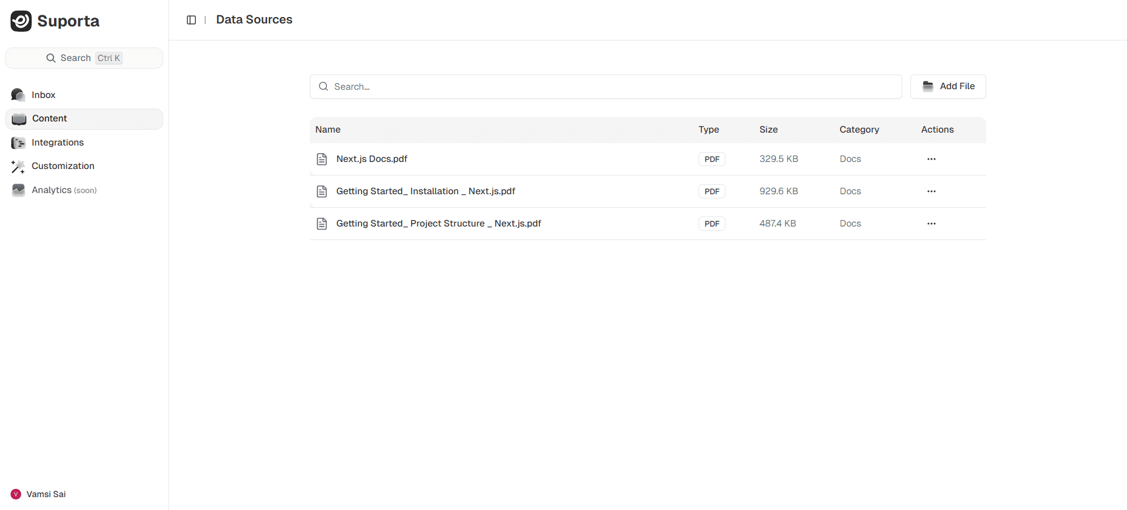Click the Data Sources page title
Image resolution: width=1127 pixels, height=510 pixels.
(x=254, y=19)
